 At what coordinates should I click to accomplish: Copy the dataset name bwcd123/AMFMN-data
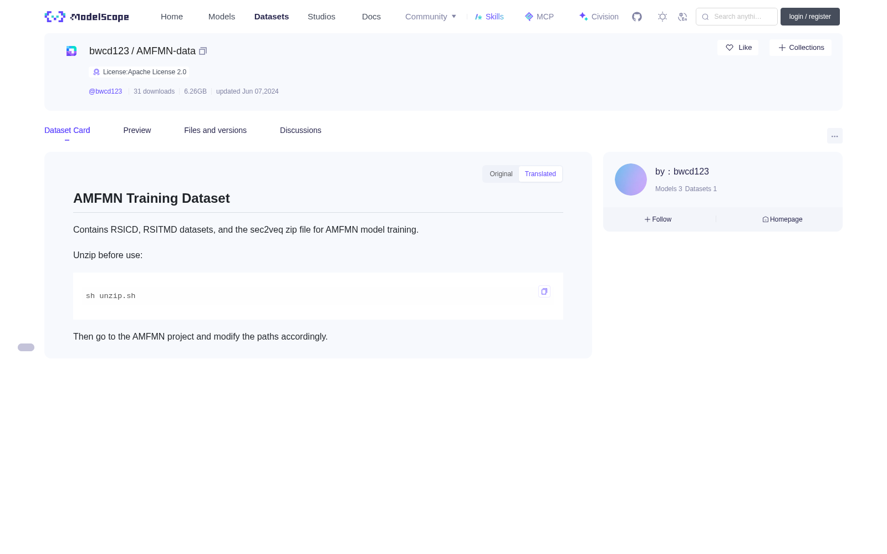pos(203,51)
